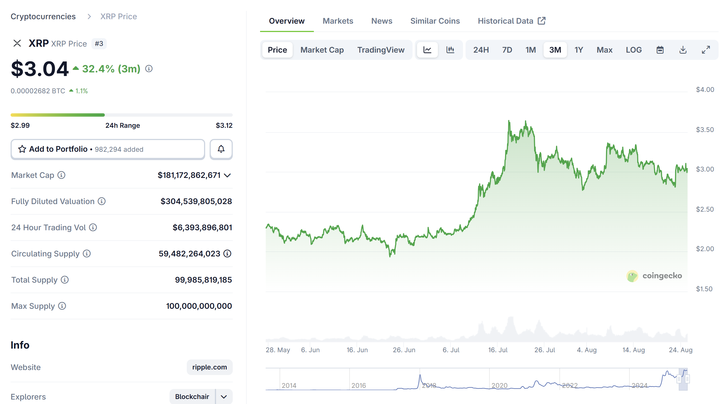Switch chart to logarithmic scale

click(634, 50)
